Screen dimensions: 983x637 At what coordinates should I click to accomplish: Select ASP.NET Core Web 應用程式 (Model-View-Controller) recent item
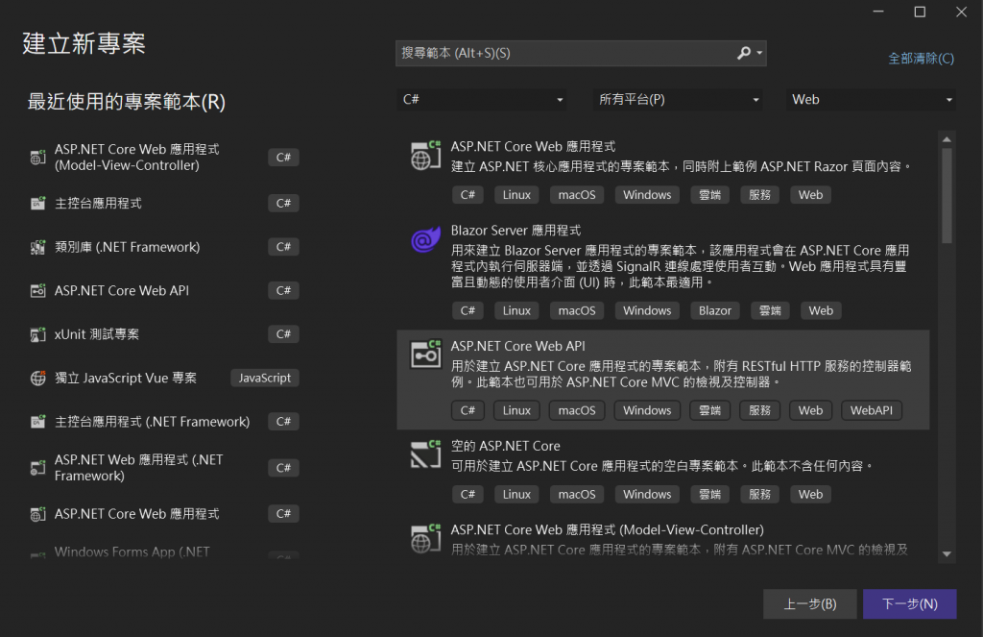[164, 158]
